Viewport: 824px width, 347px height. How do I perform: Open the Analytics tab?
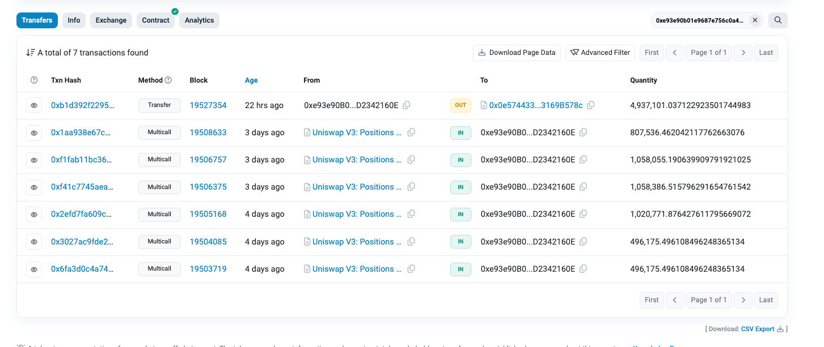200,20
